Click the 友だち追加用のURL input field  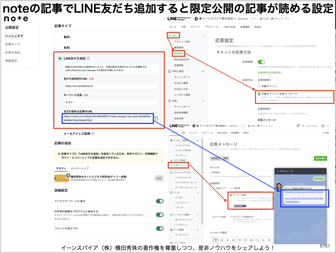pyautogui.click(x=111, y=86)
